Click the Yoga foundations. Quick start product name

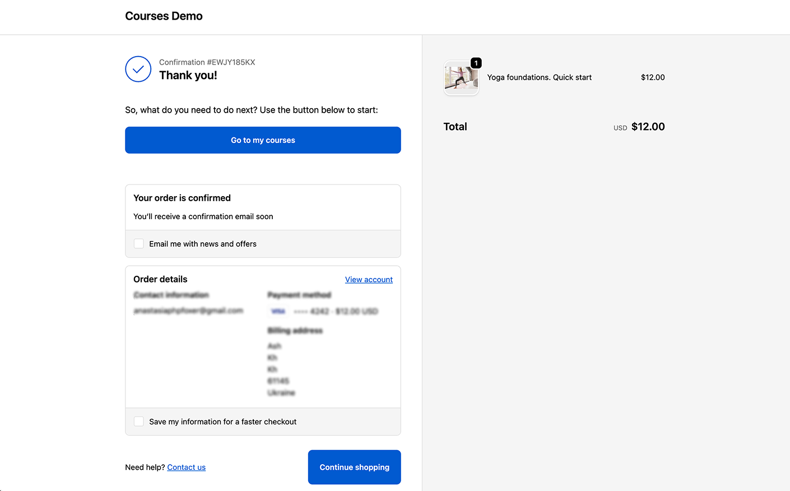pyautogui.click(x=539, y=77)
